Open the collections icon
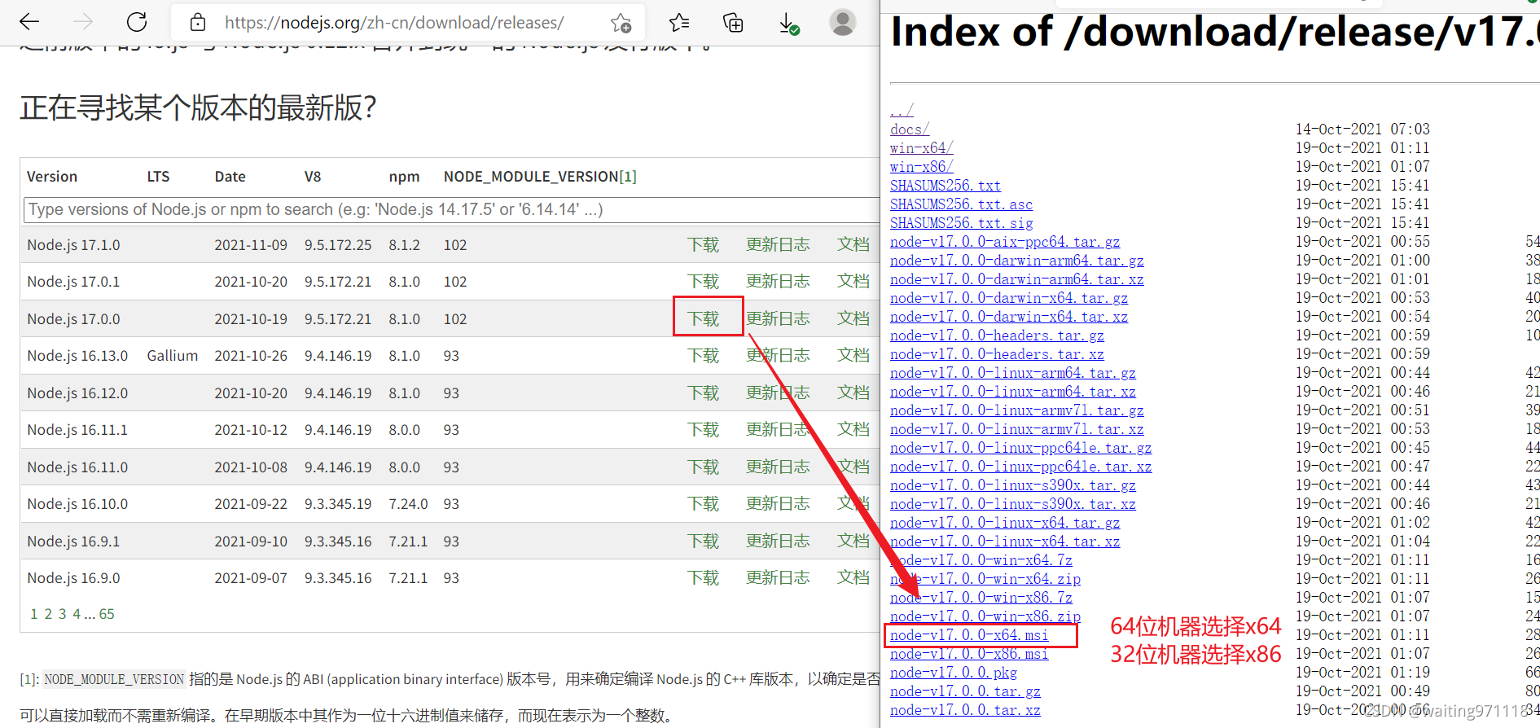Screen dimensions: 1540x728 tap(733, 23)
